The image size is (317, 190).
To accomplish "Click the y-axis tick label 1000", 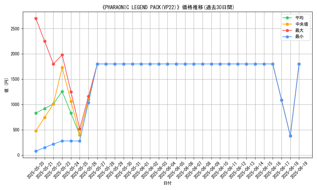I will 15,104.
